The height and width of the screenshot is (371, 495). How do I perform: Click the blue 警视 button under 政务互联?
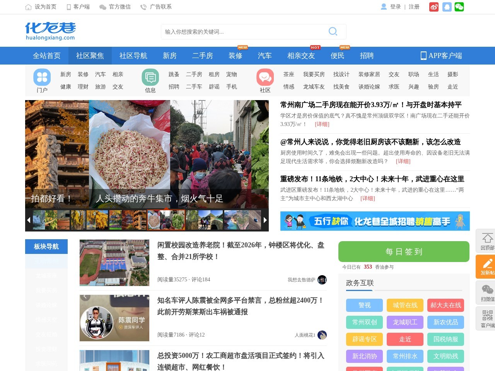coord(364,305)
